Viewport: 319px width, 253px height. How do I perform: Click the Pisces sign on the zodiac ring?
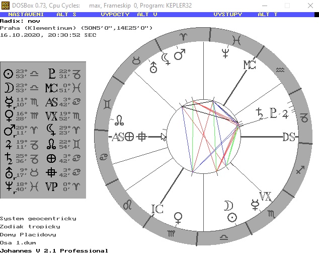236,40
